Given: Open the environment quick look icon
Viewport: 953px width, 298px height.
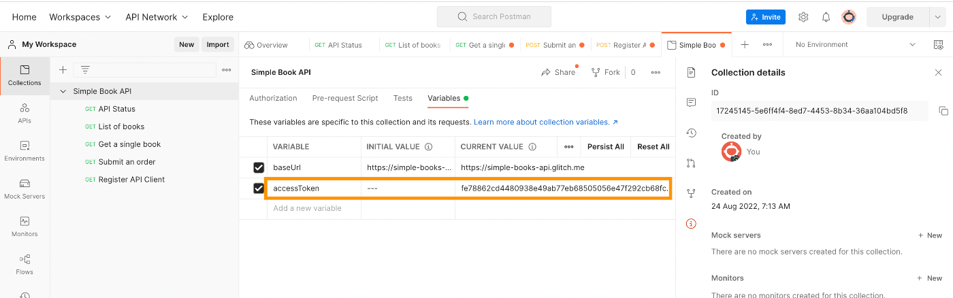Looking at the screenshot, I should tap(939, 45).
